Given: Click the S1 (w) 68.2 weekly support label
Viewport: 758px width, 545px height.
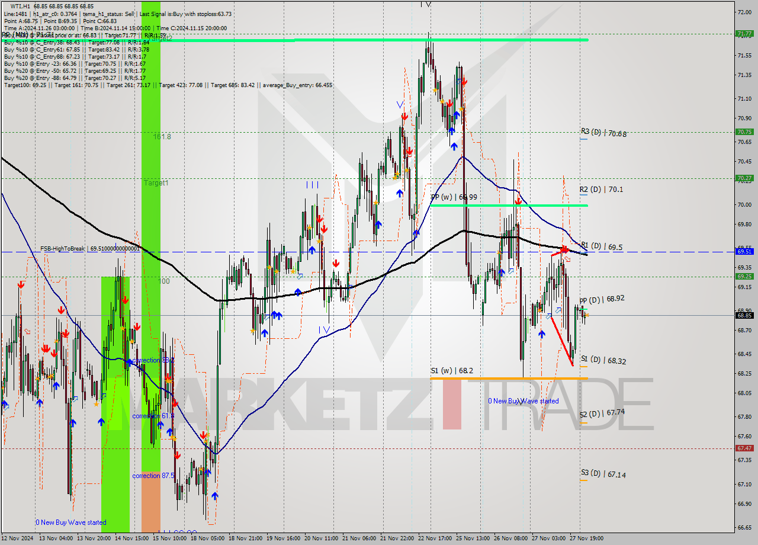Looking at the screenshot, I should pos(451,371).
